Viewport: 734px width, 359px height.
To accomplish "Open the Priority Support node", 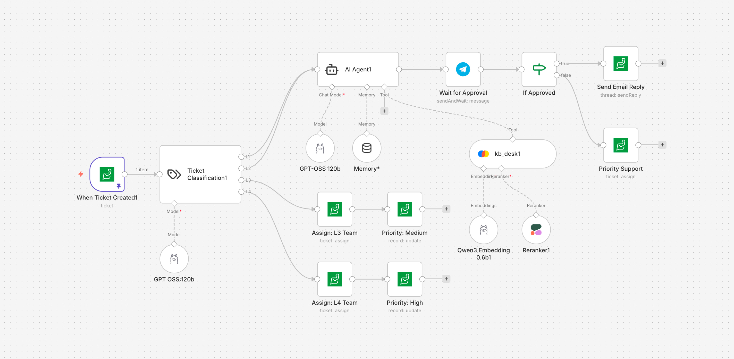I will click(x=621, y=145).
